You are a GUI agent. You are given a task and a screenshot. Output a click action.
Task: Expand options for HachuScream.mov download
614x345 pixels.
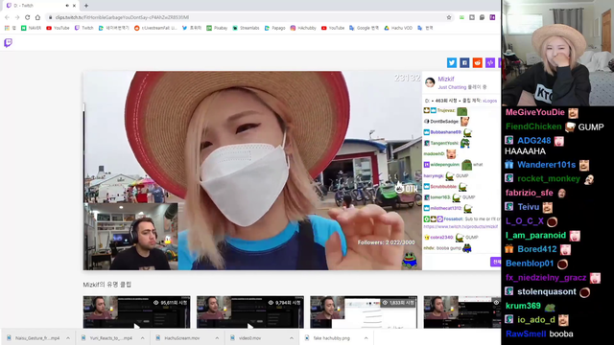click(x=217, y=338)
